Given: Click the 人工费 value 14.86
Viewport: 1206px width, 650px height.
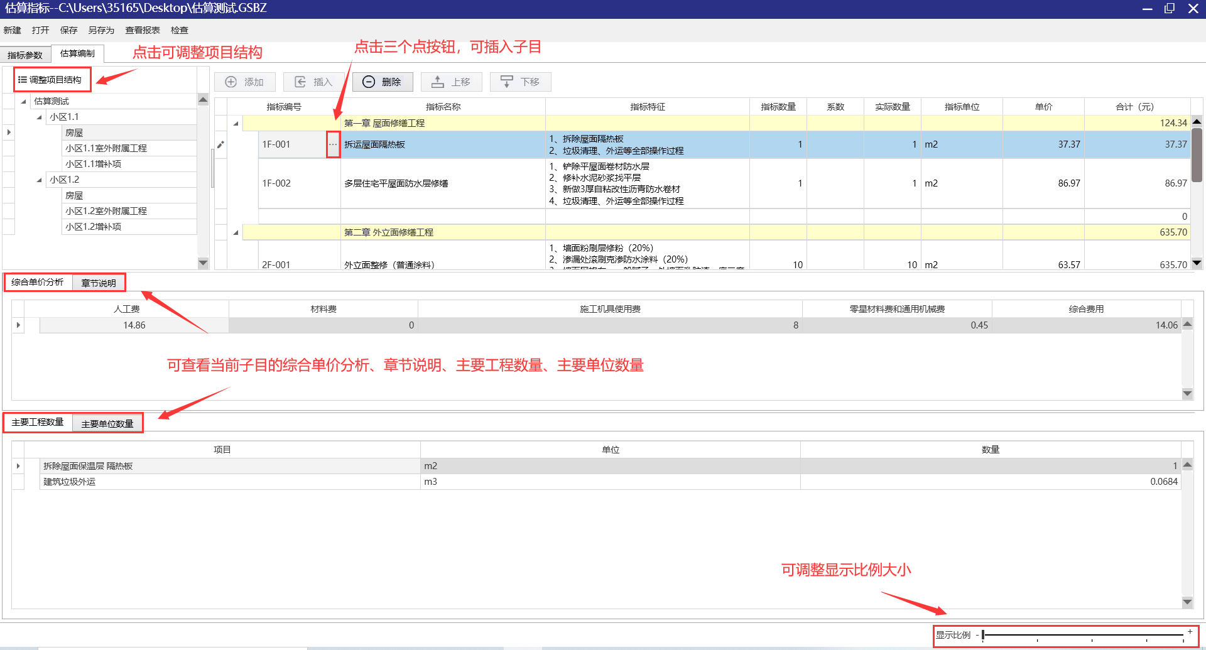Looking at the screenshot, I should coord(134,325).
